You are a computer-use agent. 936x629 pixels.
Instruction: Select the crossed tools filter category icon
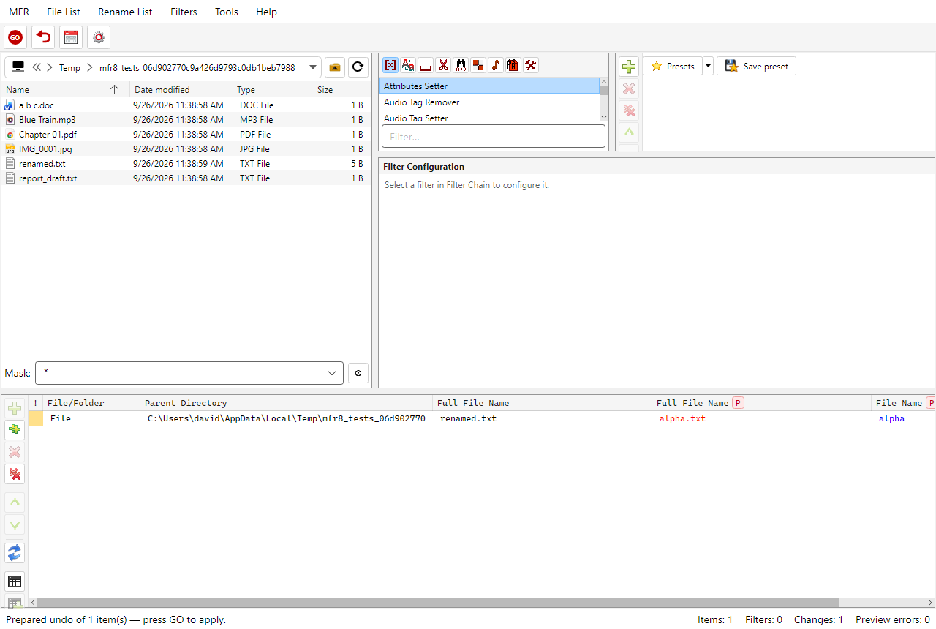tap(531, 65)
